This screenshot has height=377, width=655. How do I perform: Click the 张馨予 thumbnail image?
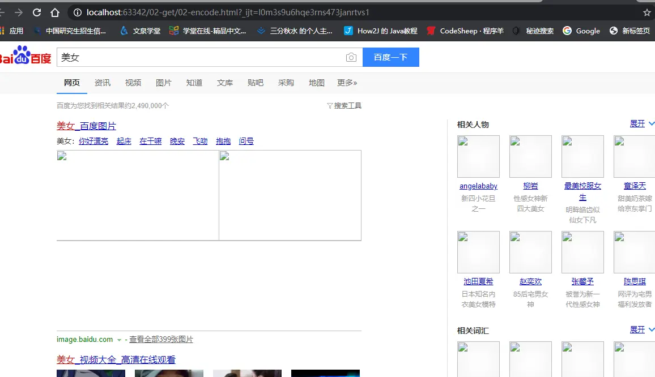pyautogui.click(x=582, y=252)
